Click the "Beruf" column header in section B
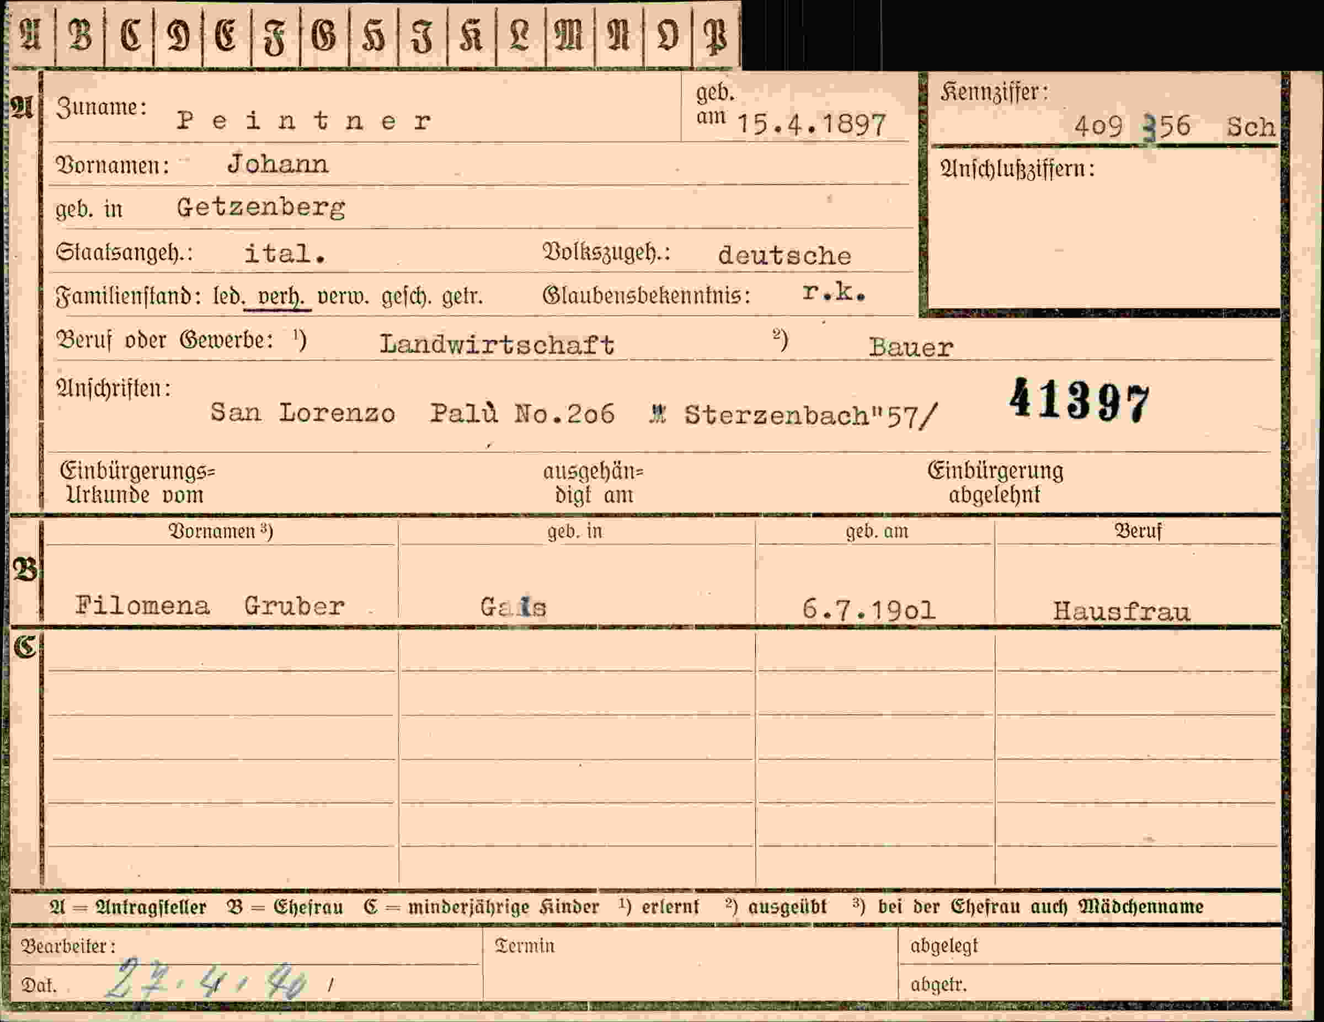 1138,531
